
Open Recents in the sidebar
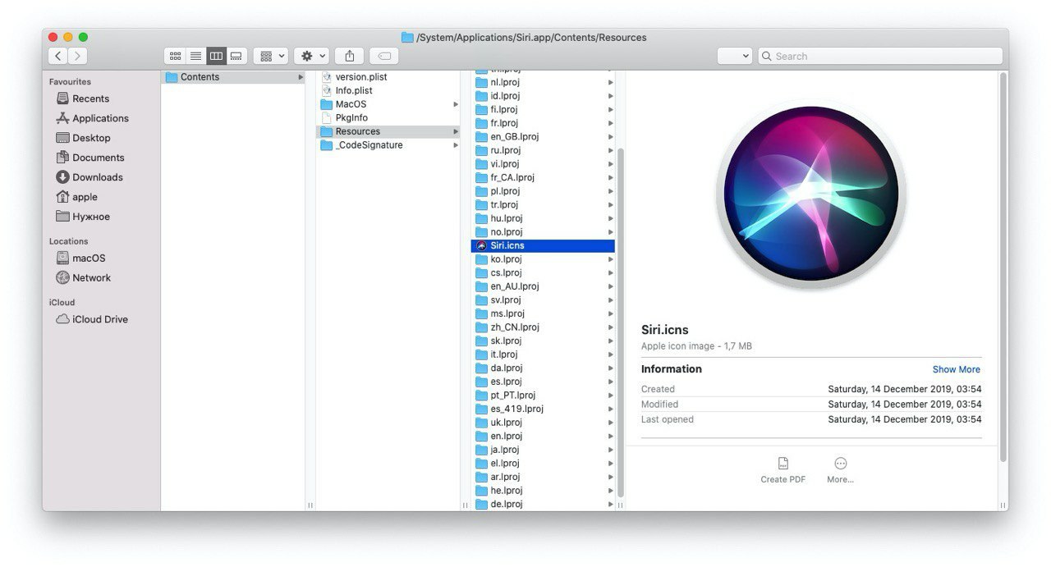point(82,98)
